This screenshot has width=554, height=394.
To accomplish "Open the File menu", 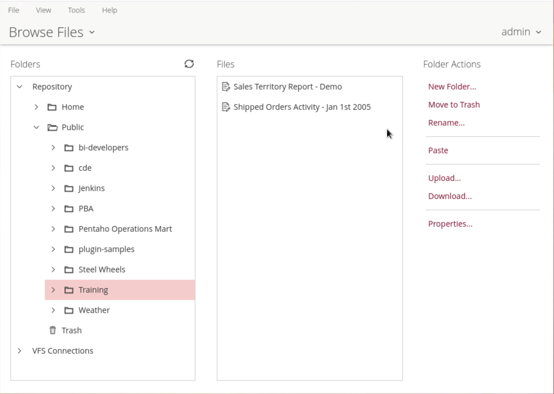I will (x=14, y=10).
